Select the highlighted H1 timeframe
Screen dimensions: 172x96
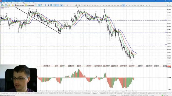[x=124, y=5]
